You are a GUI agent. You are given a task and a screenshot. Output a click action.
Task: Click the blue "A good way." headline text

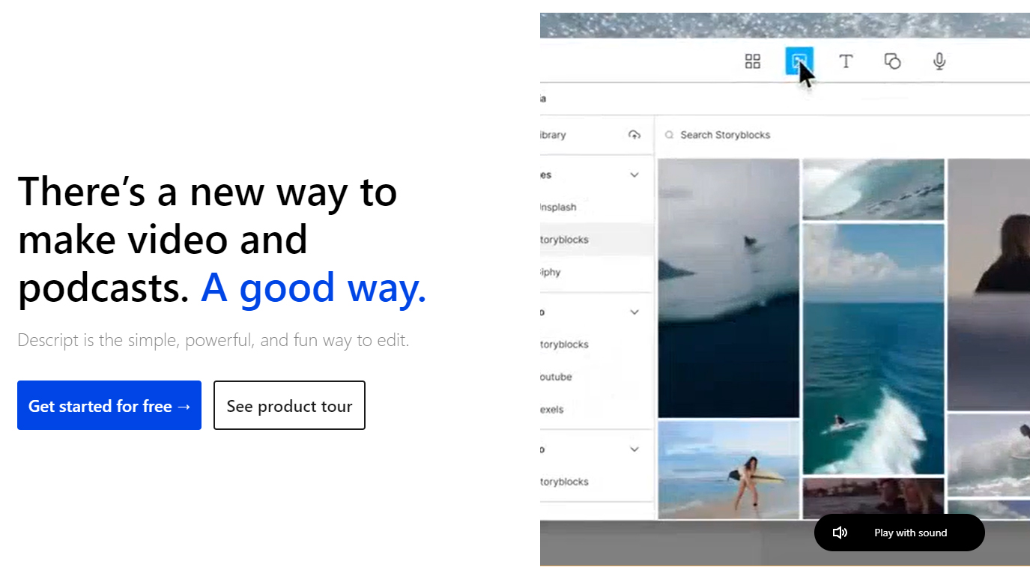pyautogui.click(x=313, y=288)
